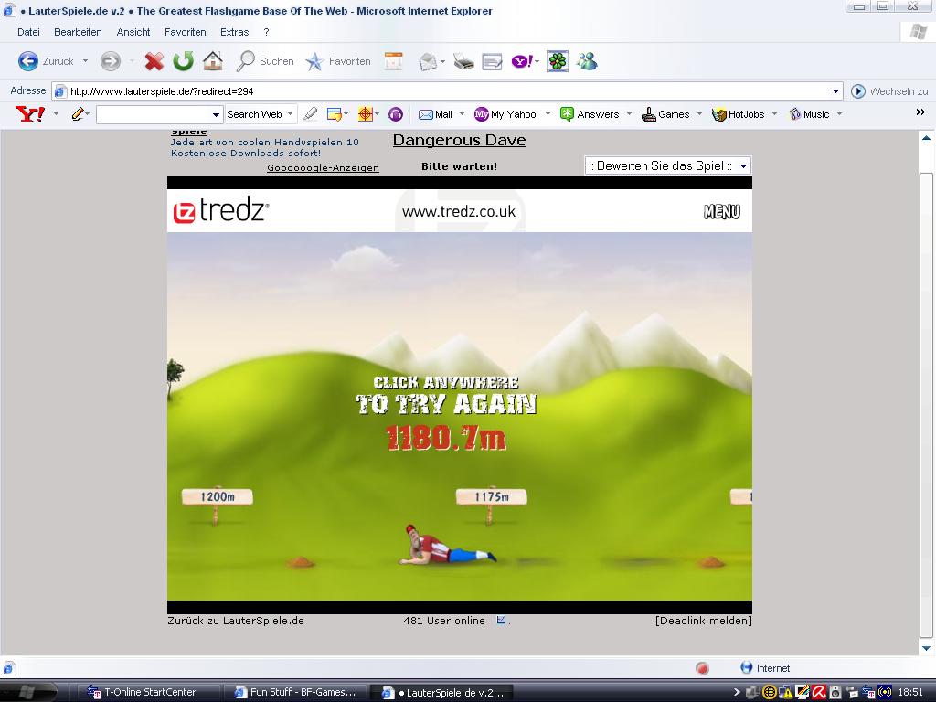936x702 pixels.
Task: Open the Ansicht menu
Action: click(133, 32)
